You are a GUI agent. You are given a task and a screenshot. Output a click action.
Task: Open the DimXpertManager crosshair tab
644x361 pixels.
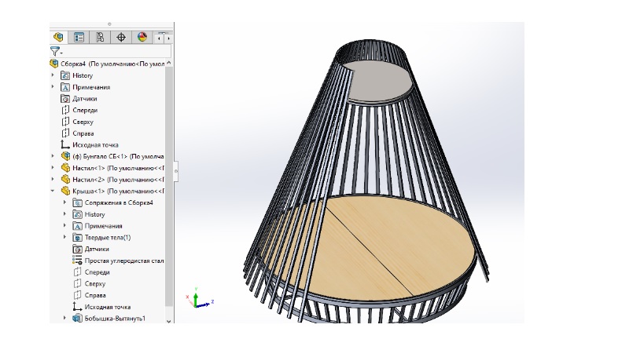[x=121, y=37]
